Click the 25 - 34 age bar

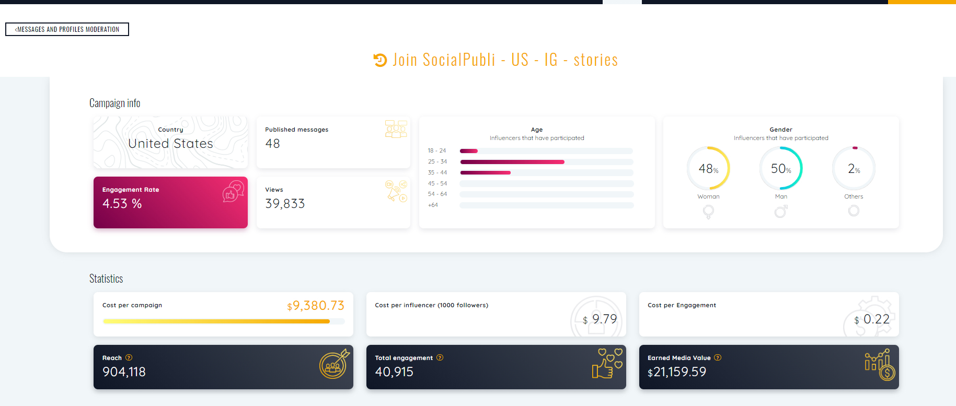[546, 162]
